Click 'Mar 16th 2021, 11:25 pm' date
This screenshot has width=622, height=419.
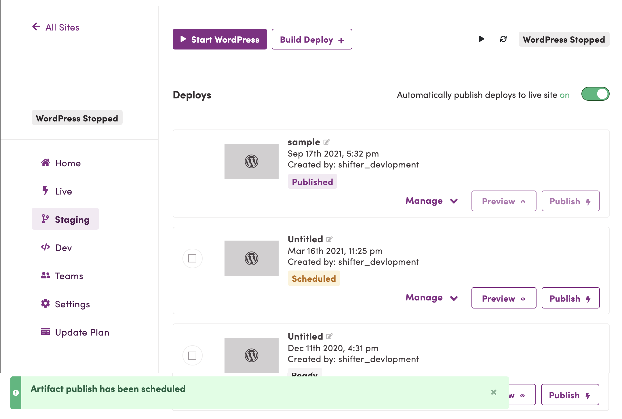pyautogui.click(x=335, y=251)
